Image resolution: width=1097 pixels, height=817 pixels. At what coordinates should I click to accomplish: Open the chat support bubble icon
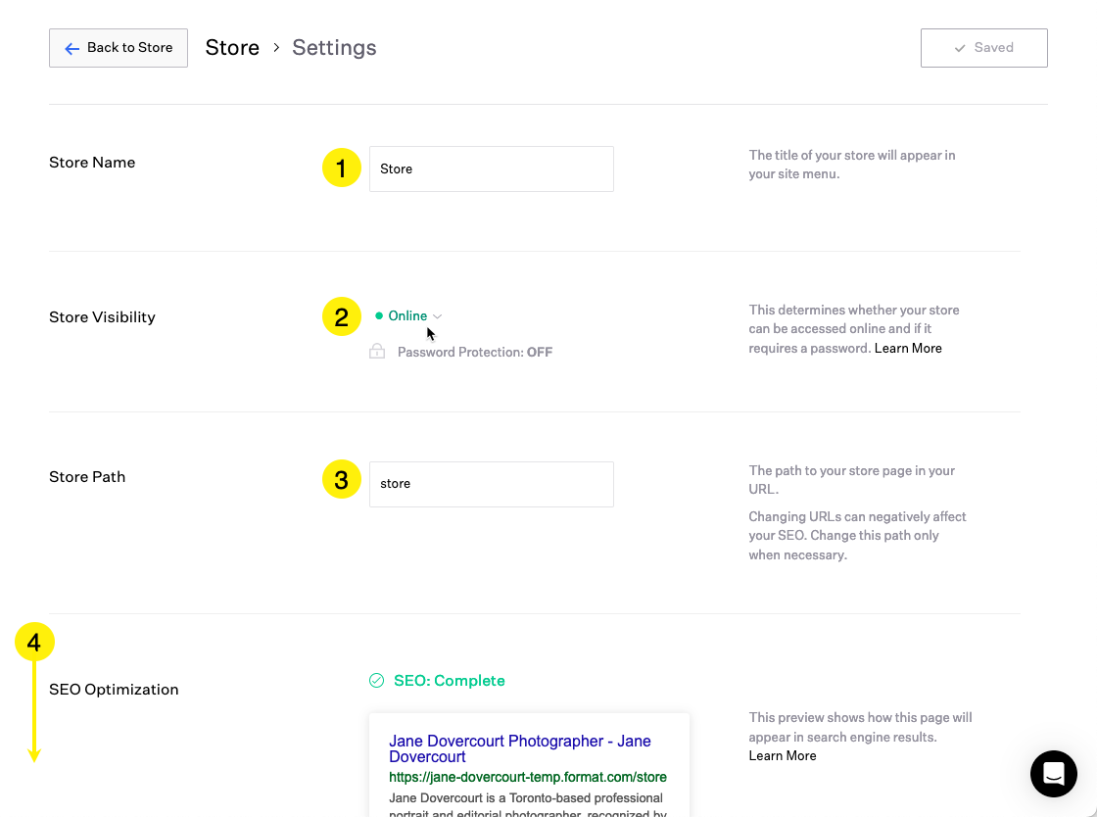tap(1053, 774)
